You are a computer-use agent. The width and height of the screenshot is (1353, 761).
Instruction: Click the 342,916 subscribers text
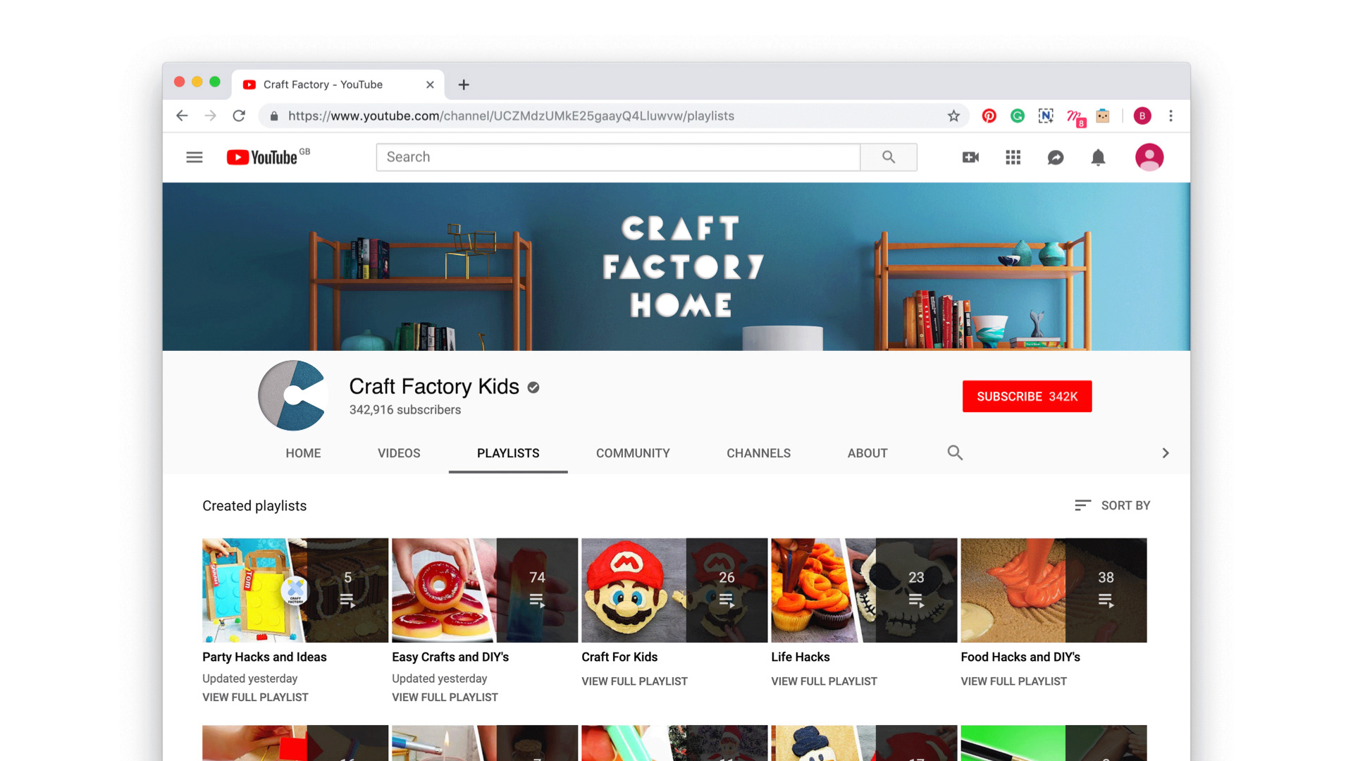coord(405,409)
